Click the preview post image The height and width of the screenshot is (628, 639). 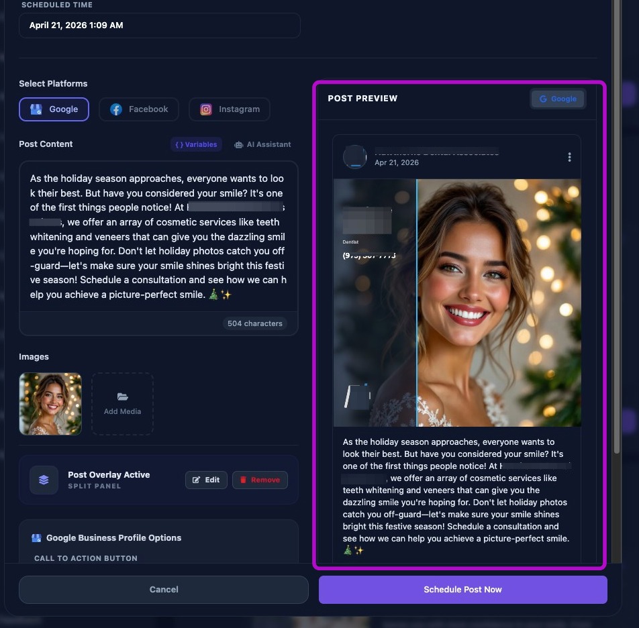457,303
